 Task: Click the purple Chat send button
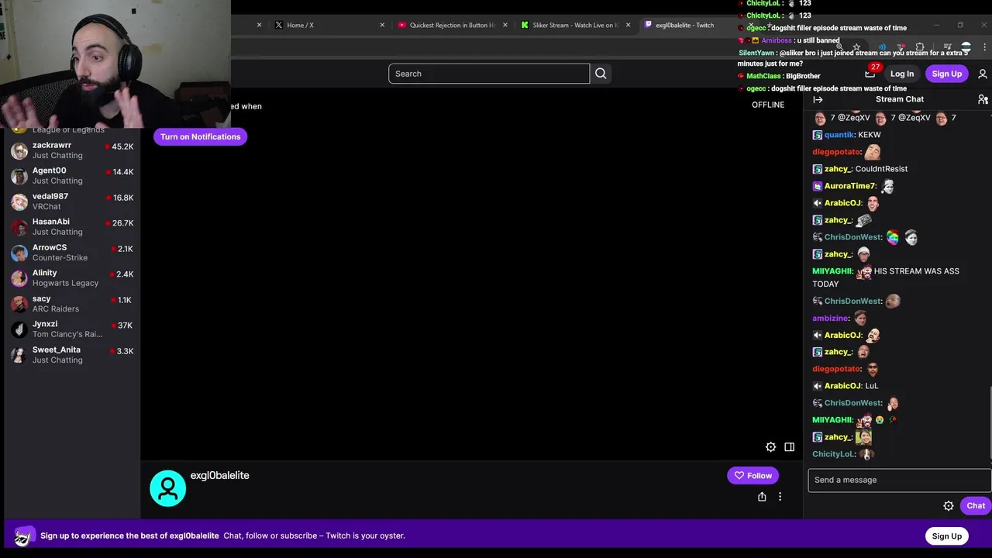pos(976,506)
